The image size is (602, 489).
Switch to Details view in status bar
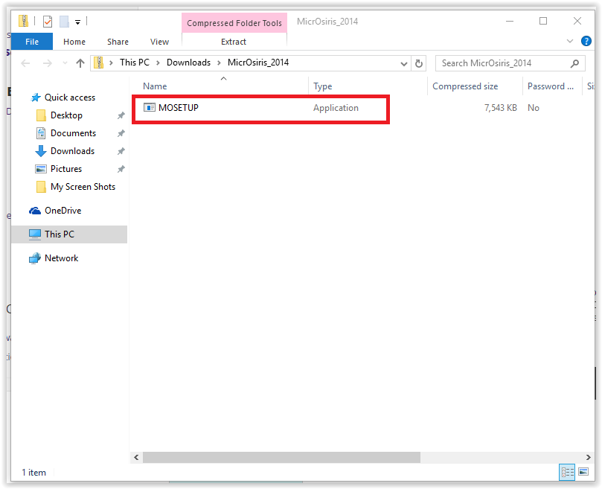pyautogui.click(x=567, y=472)
